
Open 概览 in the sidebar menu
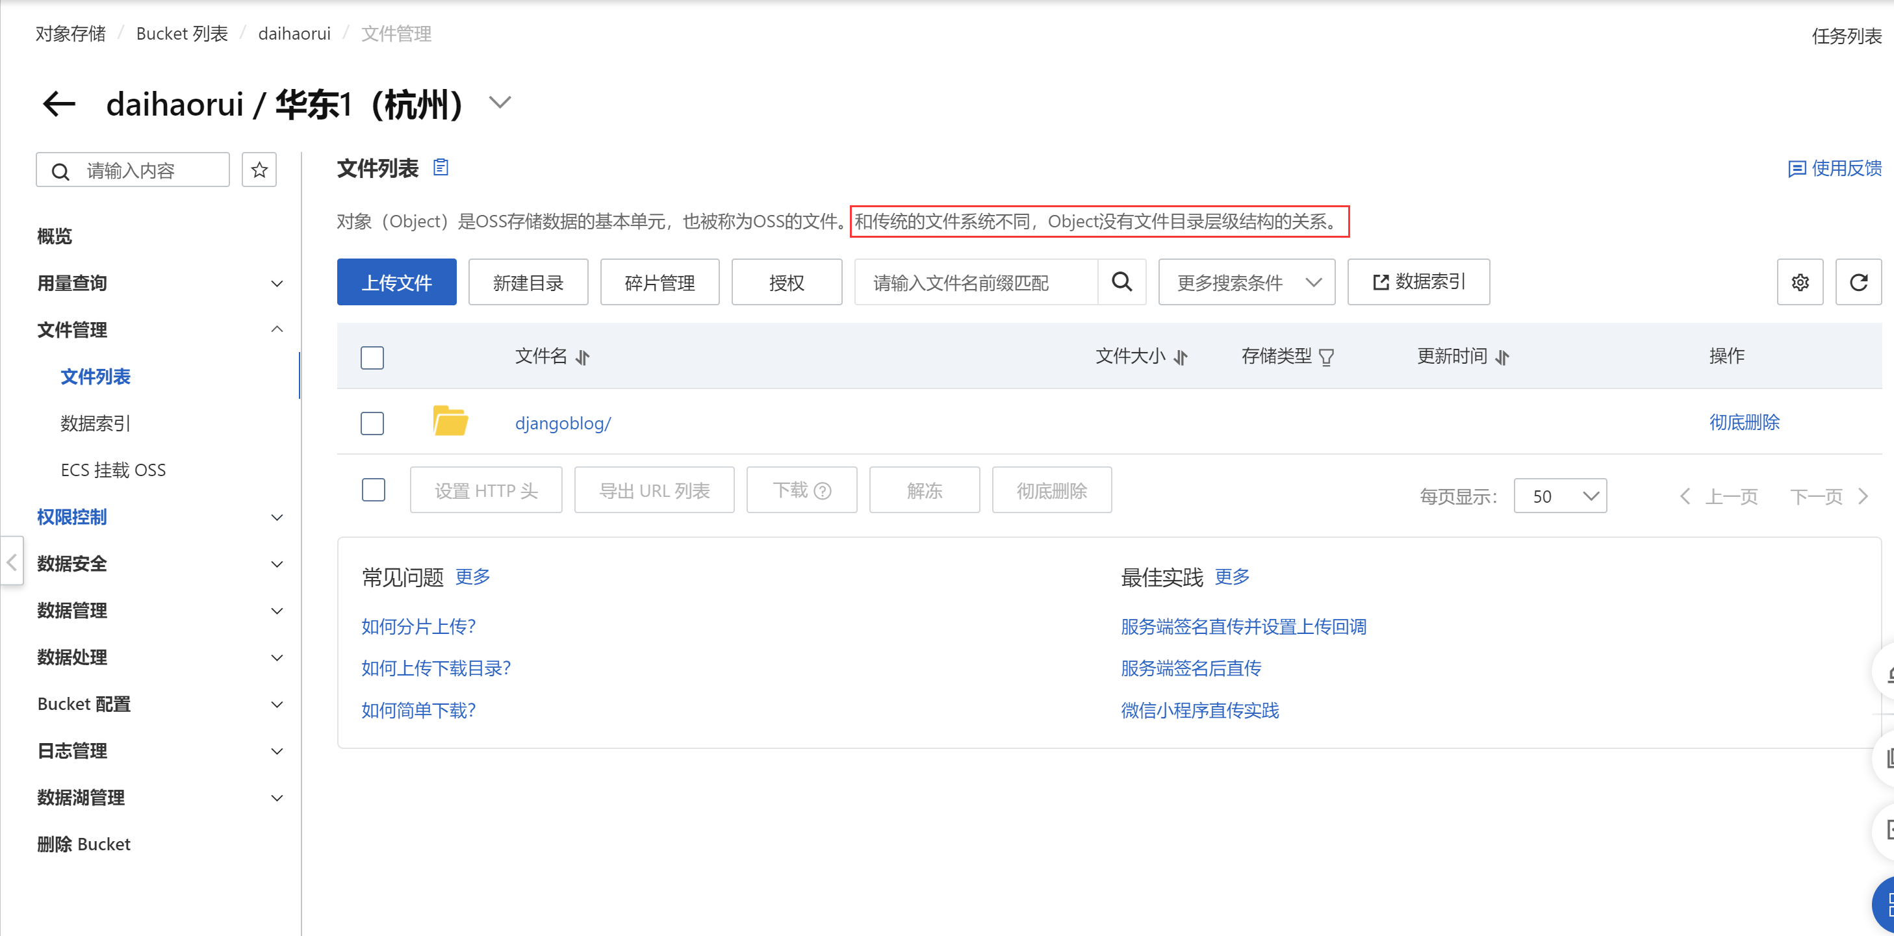(55, 236)
